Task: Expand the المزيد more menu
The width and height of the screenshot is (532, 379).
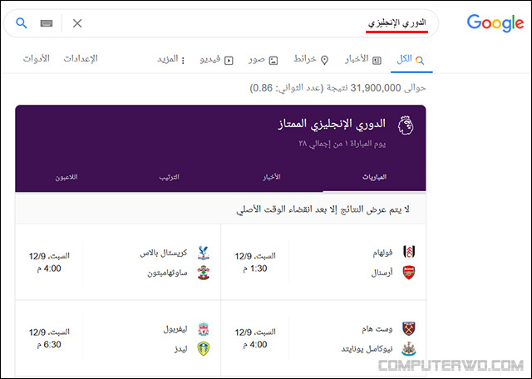Action: pyautogui.click(x=171, y=60)
